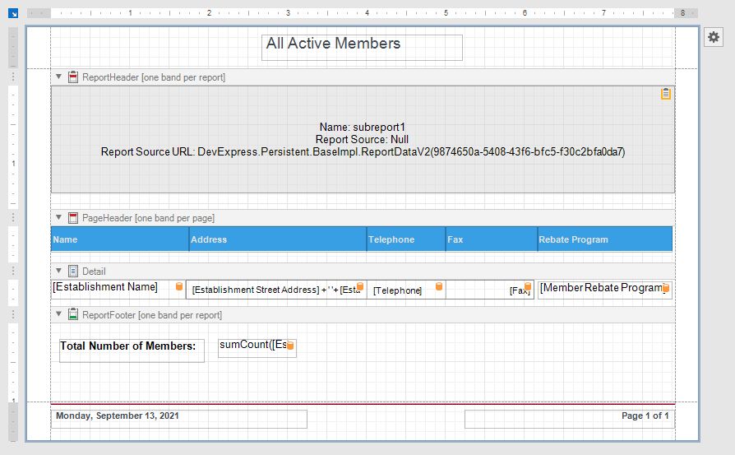Click the data binding icon on Telephone field
735x455 pixels.
tap(439, 287)
